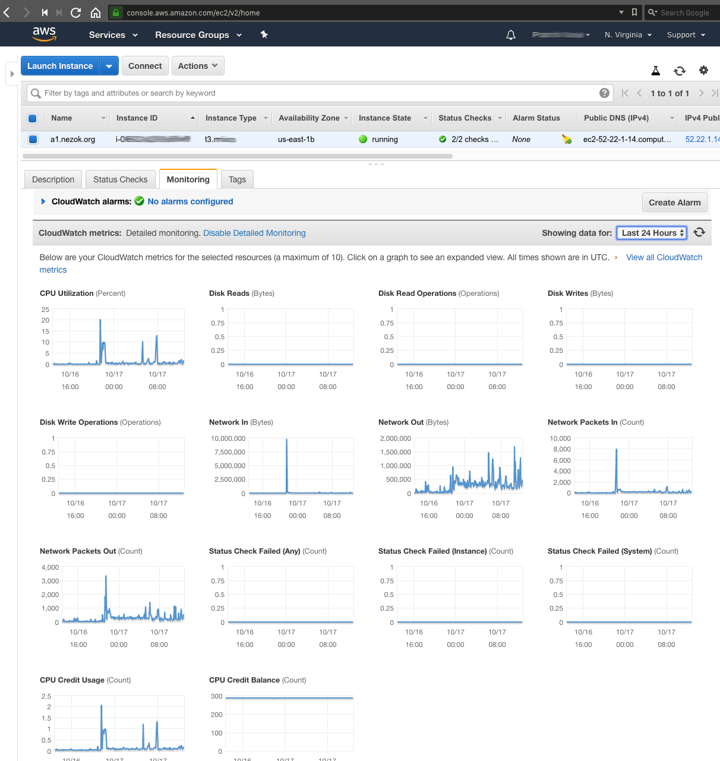The width and height of the screenshot is (720, 761).
Task: Open the 52.22.1.14 IPv4 address link
Action: pos(702,139)
